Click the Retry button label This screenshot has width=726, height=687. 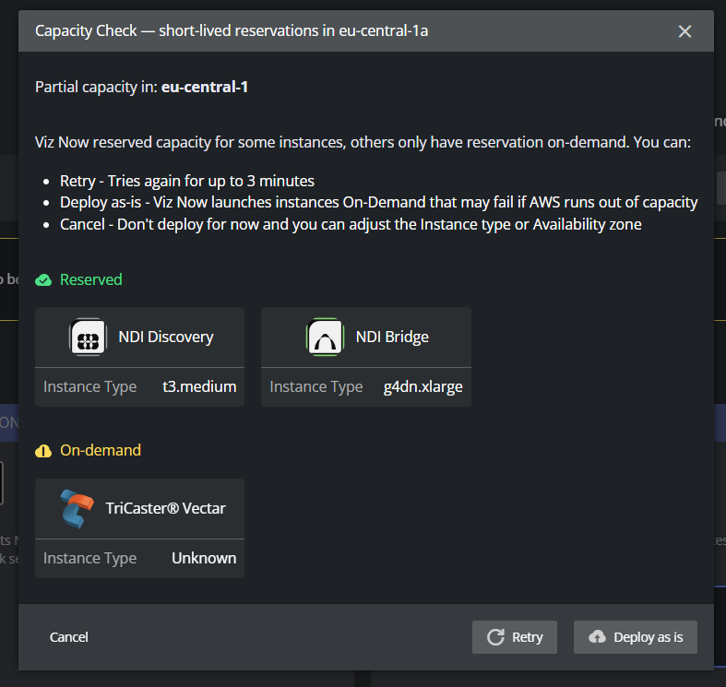coord(528,637)
